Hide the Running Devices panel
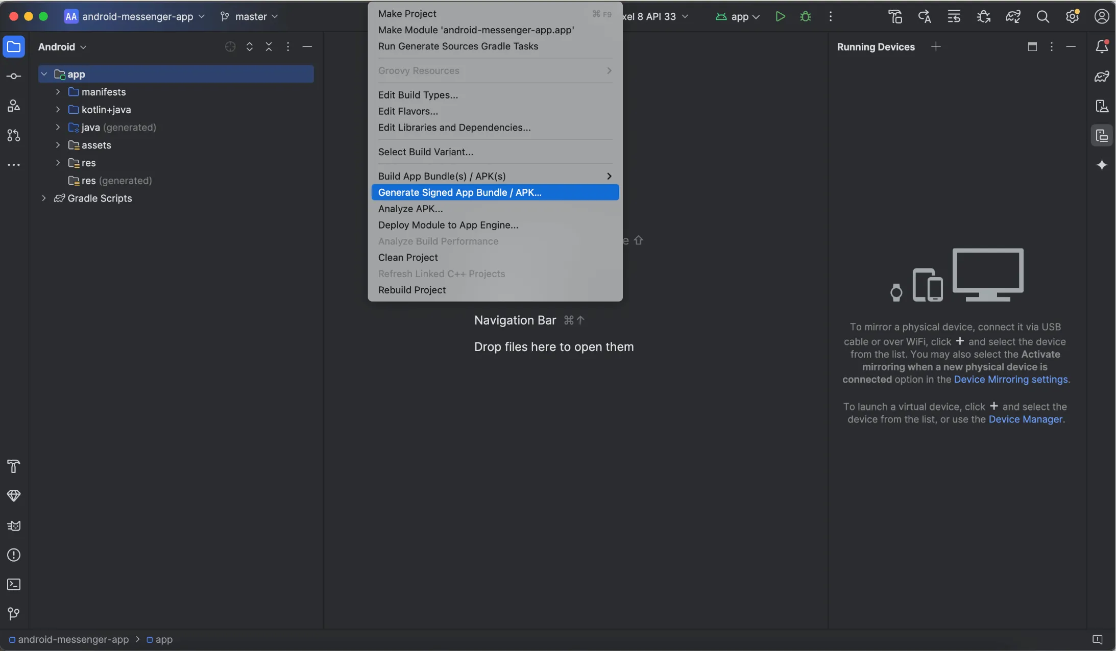The height and width of the screenshot is (651, 1116). [1071, 46]
